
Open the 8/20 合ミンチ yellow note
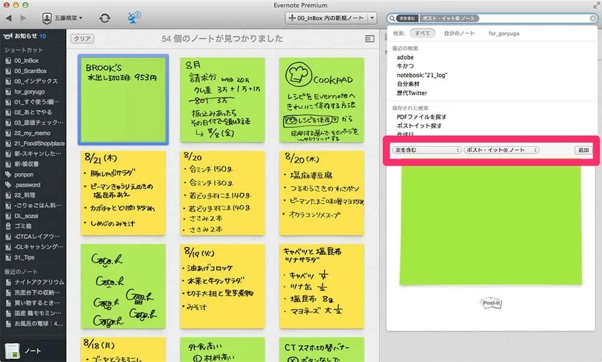[x=222, y=193]
